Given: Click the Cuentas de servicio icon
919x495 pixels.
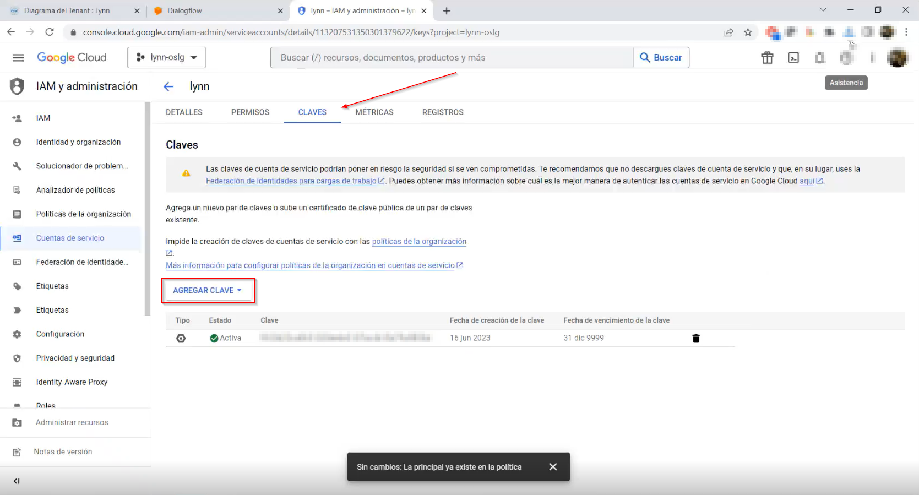Looking at the screenshot, I should tap(17, 238).
